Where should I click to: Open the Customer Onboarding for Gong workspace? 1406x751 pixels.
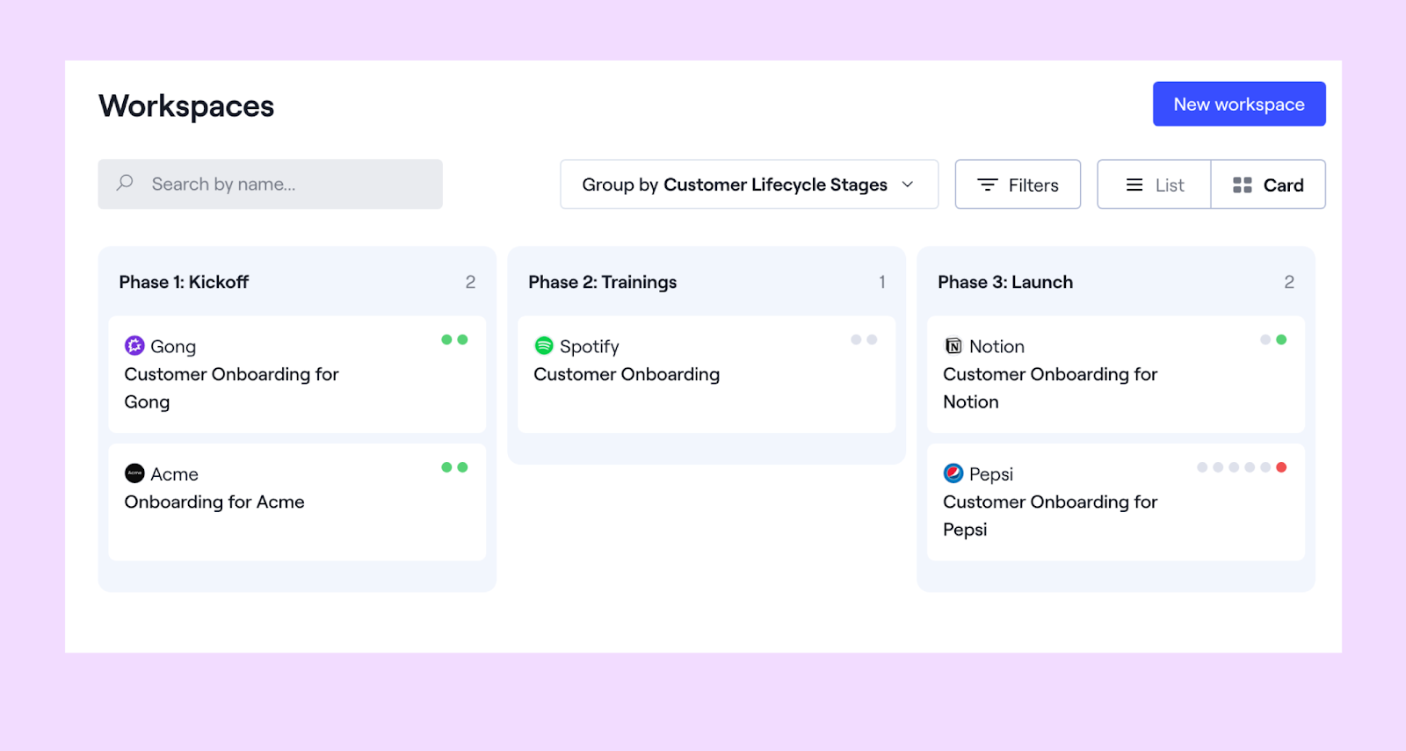pos(297,374)
